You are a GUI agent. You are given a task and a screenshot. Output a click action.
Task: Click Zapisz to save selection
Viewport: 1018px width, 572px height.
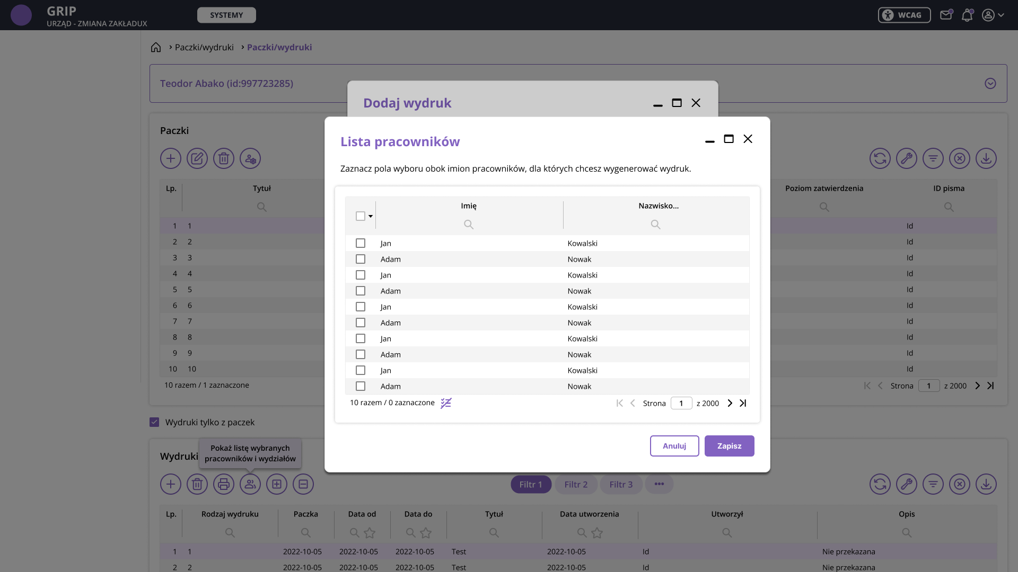(x=730, y=446)
